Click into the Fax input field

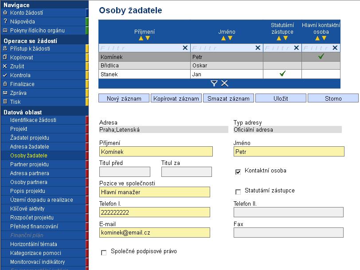[x=289, y=233]
